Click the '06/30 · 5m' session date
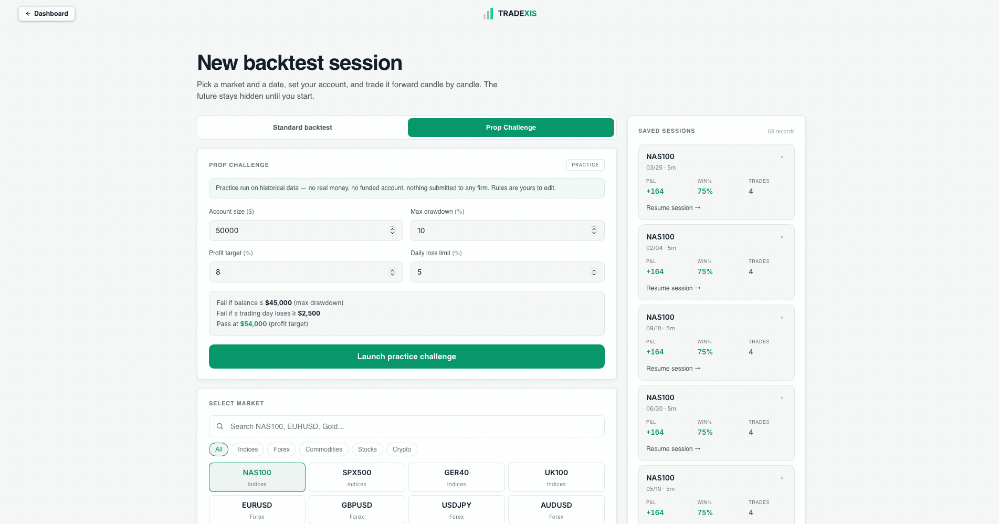The width and height of the screenshot is (999, 524). (661, 408)
